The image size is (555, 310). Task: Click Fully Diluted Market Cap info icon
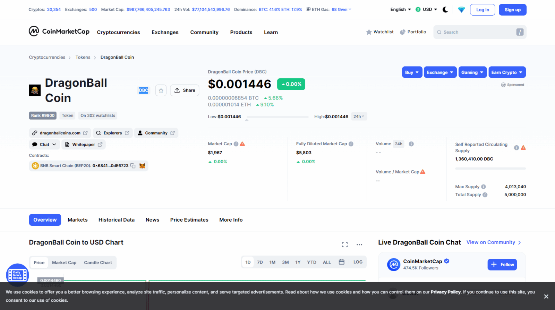(351, 144)
